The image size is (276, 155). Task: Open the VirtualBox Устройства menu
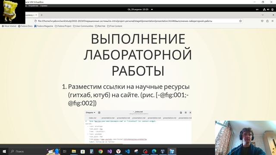click(x=33, y=6)
